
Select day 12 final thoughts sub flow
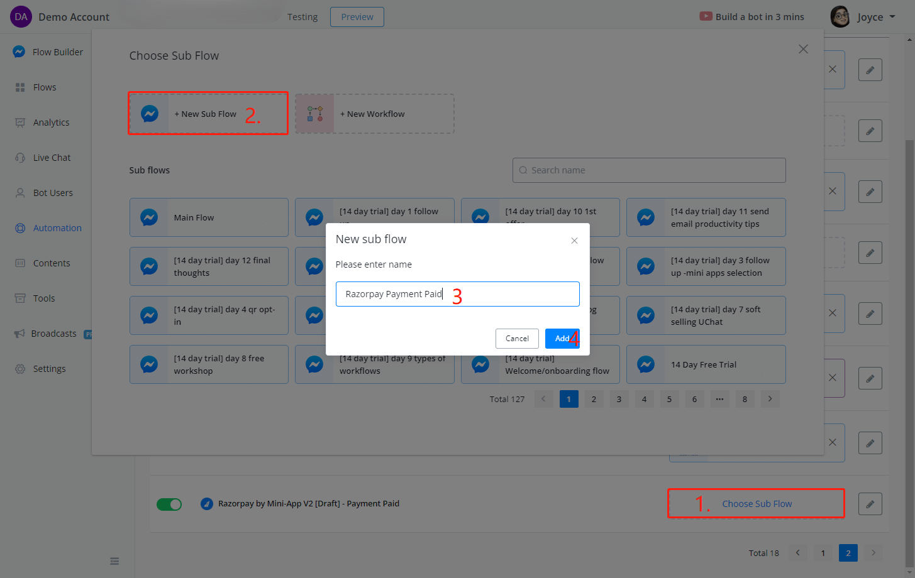pos(209,266)
